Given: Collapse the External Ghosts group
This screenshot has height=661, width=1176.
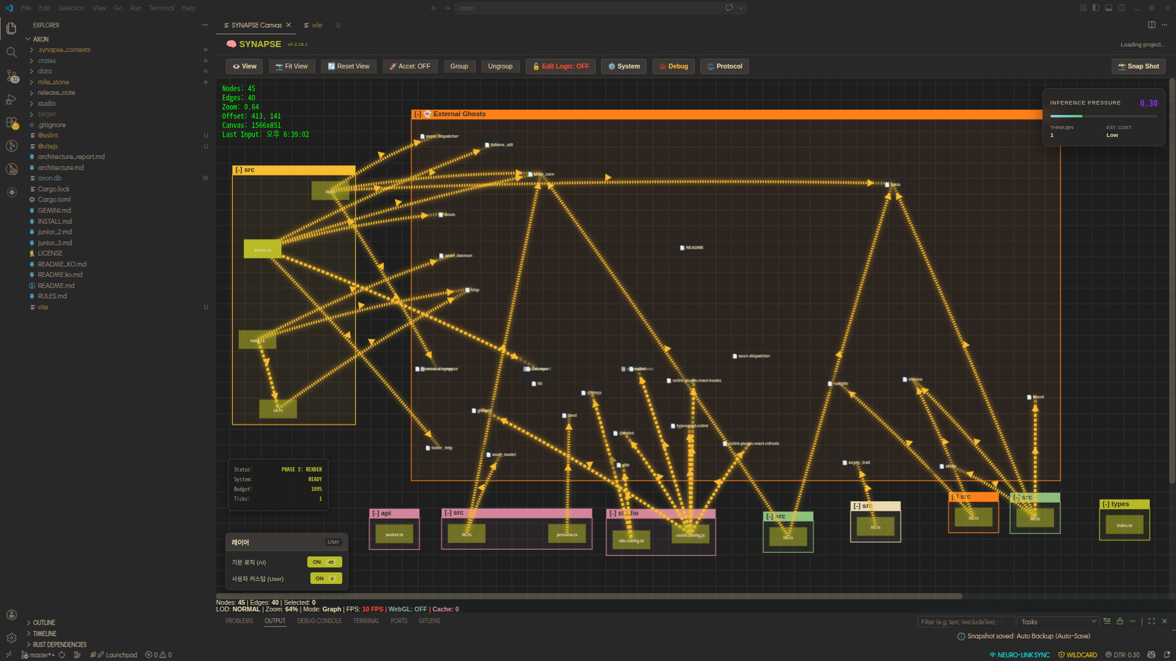Looking at the screenshot, I should [418, 114].
